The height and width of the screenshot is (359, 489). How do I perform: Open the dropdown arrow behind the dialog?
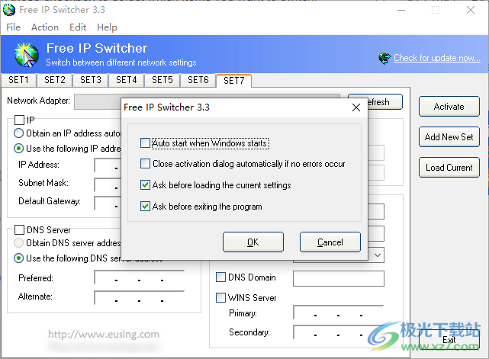pos(378,255)
